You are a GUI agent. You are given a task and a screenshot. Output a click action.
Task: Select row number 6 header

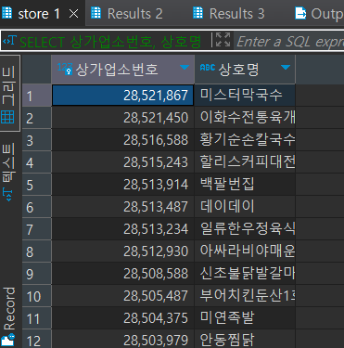tap(36, 207)
